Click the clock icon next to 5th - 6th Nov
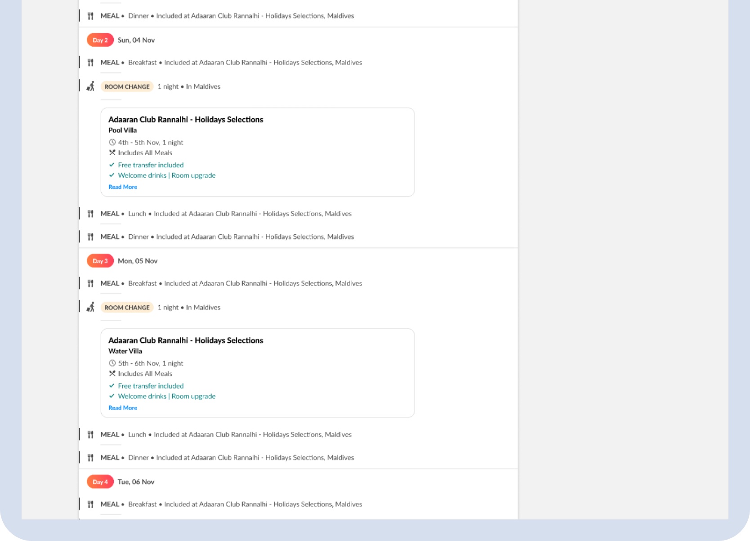The width and height of the screenshot is (750, 541). 112,363
